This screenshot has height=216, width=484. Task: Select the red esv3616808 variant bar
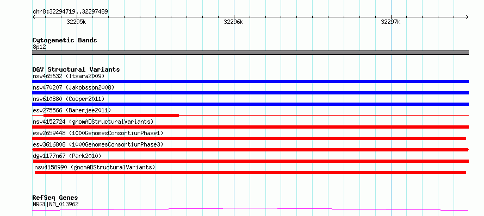[250, 150]
